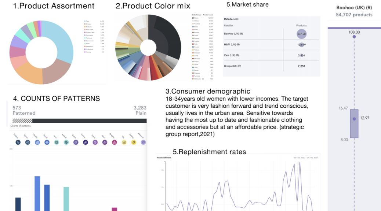
Task: Click the Footwear legend entry
Action: click(x=94, y=38)
